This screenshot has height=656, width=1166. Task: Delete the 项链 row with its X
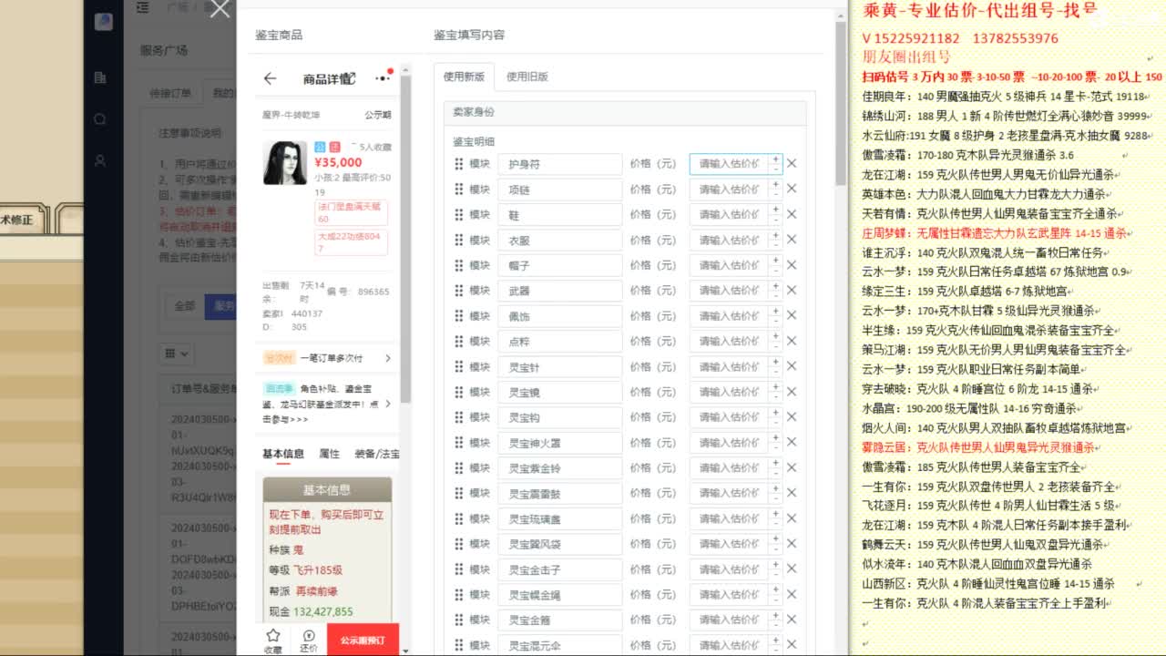tap(792, 190)
